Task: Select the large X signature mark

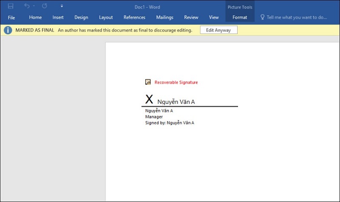Action: pos(149,100)
